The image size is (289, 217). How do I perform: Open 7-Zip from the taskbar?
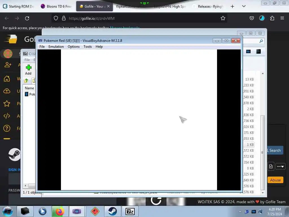click(130, 211)
